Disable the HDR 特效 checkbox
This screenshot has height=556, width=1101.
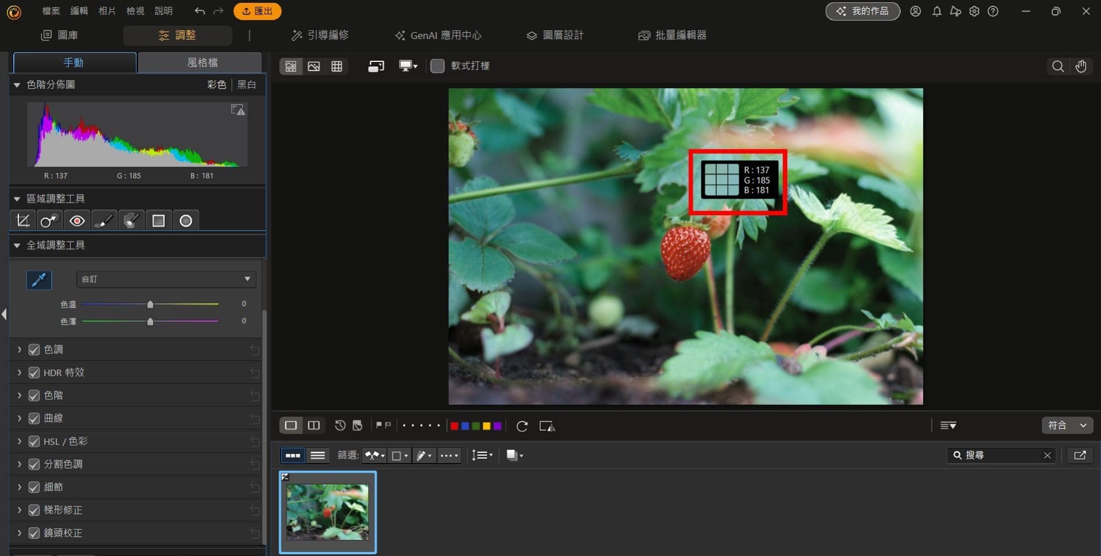coord(34,372)
